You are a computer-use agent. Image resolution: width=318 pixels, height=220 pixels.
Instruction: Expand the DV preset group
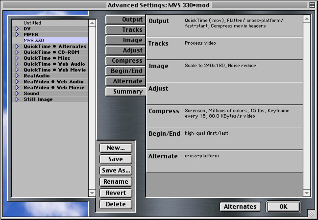[17, 29]
